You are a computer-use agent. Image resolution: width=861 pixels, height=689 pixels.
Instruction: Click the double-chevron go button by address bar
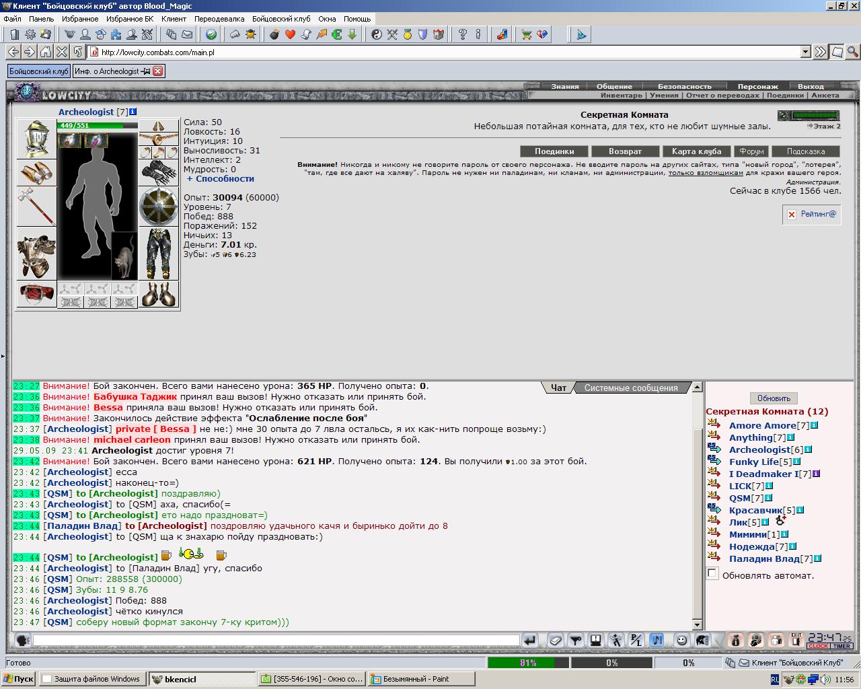(x=821, y=52)
